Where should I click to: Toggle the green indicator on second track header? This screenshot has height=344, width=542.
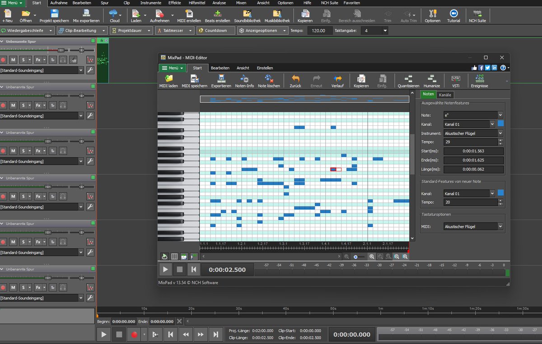click(x=93, y=86)
